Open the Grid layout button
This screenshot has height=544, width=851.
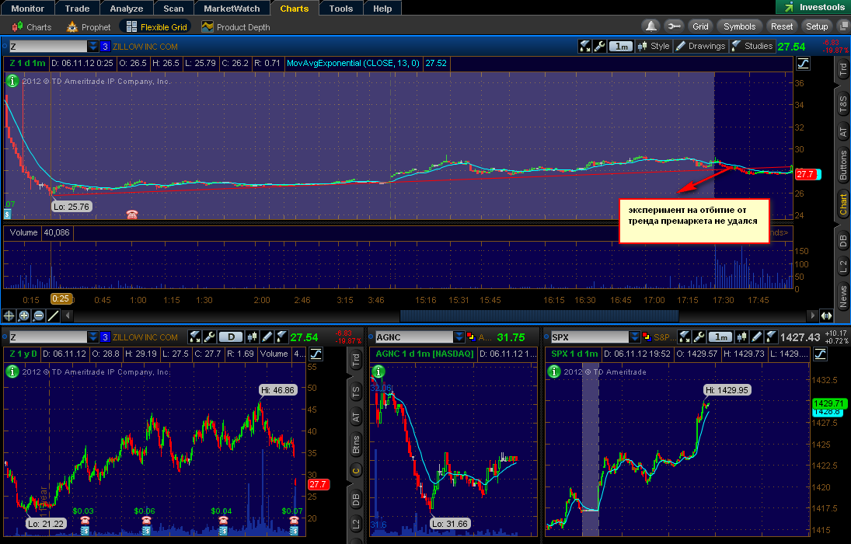(700, 26)
